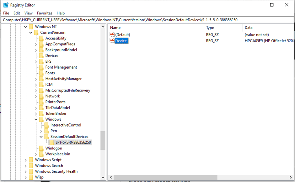Open the Favorites menu
This screenshot has width=295, height=182.
click(x=45, y=13)
